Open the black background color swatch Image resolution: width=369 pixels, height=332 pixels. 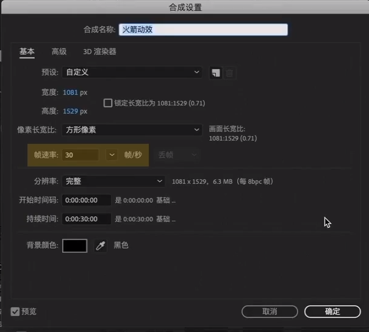coord(75,245)
